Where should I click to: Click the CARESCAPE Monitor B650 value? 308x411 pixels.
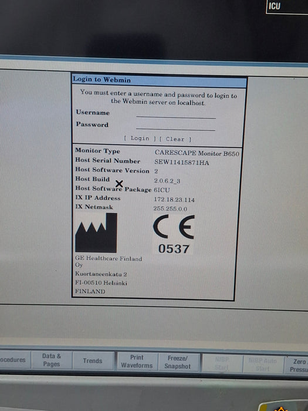[197, 153]
